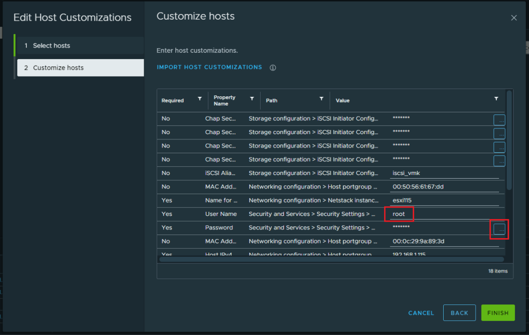Select the MAC address field 00:50:56:61:67:dd
Image resolution: width=529 pixels, height=335 pixels.
coord(444,187)
